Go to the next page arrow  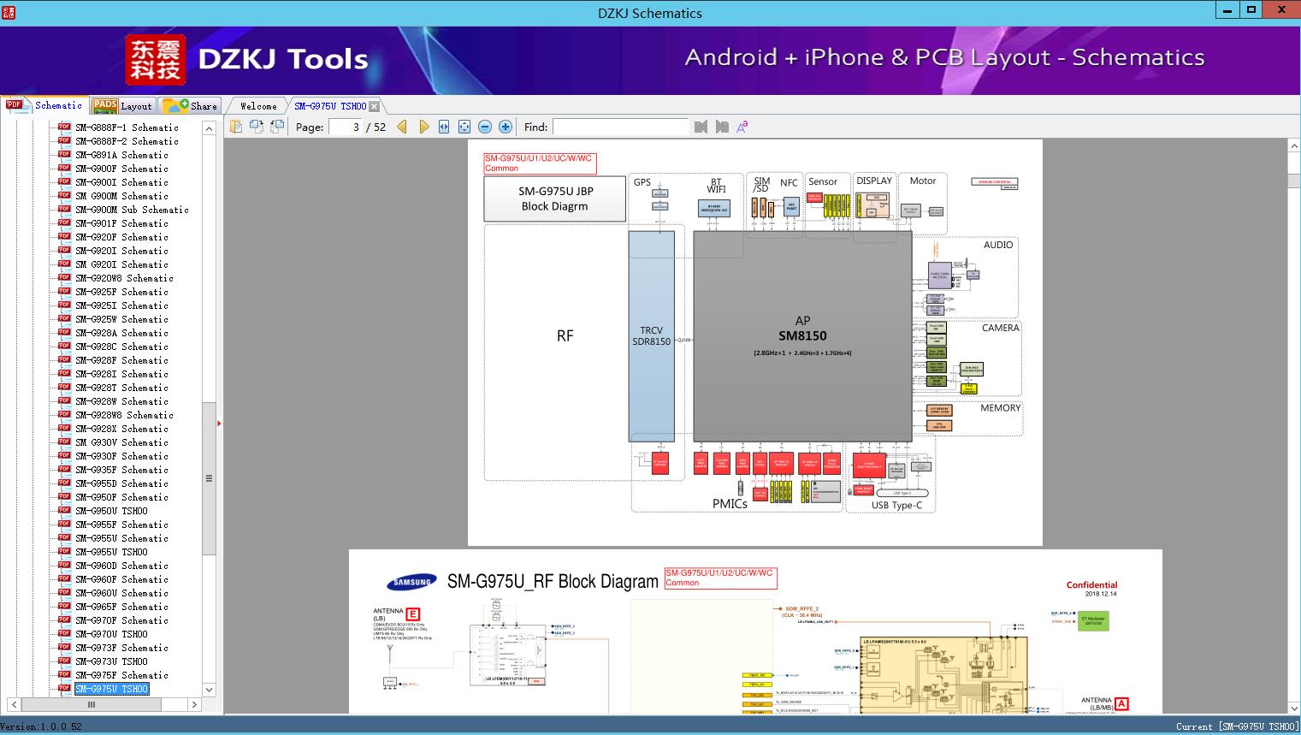pyautogui.click(x=423, y=127)
